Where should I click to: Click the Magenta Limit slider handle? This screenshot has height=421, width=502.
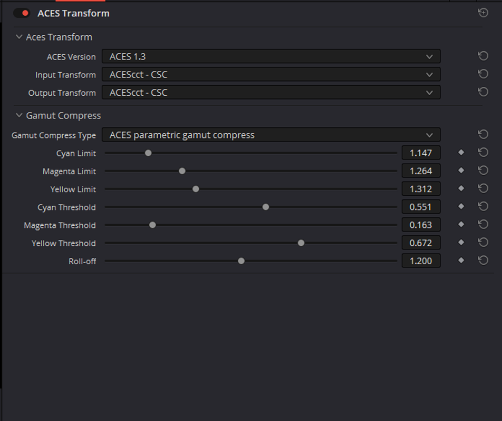[x=182, y=171]
